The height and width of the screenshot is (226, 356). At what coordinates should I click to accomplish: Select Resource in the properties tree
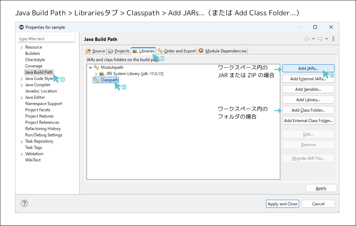(x=34, y=47)
